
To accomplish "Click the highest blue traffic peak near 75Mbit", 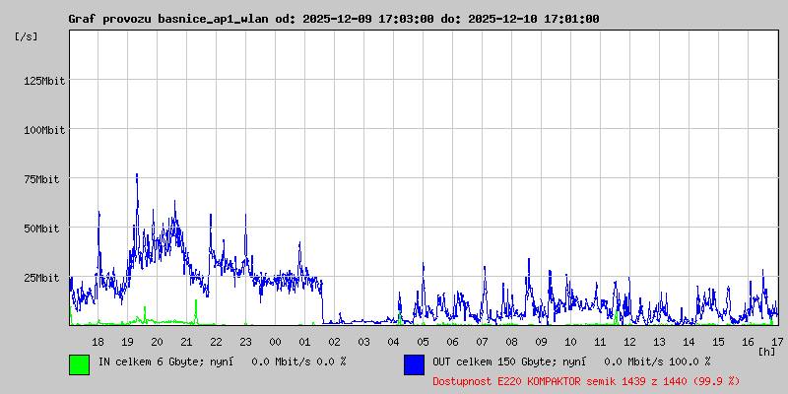I will click(137, 175).
